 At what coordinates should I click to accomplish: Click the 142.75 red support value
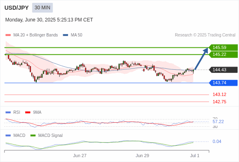219,102
